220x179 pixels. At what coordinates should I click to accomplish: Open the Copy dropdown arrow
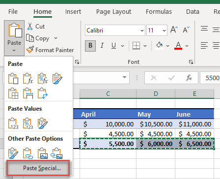point(55,38)
